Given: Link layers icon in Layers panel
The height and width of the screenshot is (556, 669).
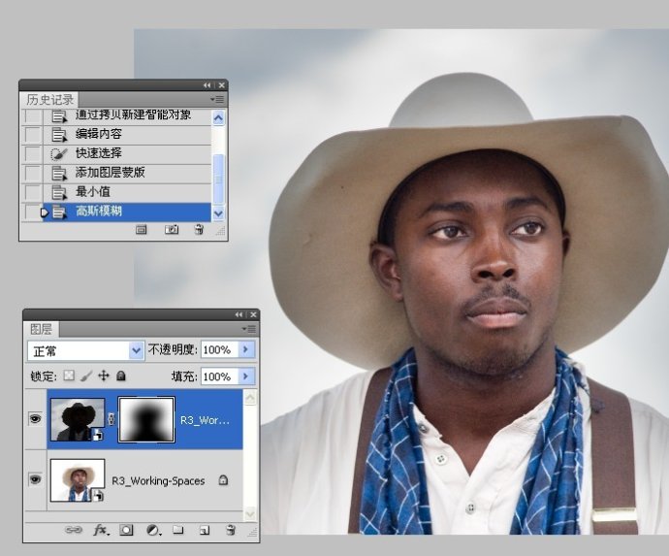Looking at the screenshot, I should coord(74,530).
